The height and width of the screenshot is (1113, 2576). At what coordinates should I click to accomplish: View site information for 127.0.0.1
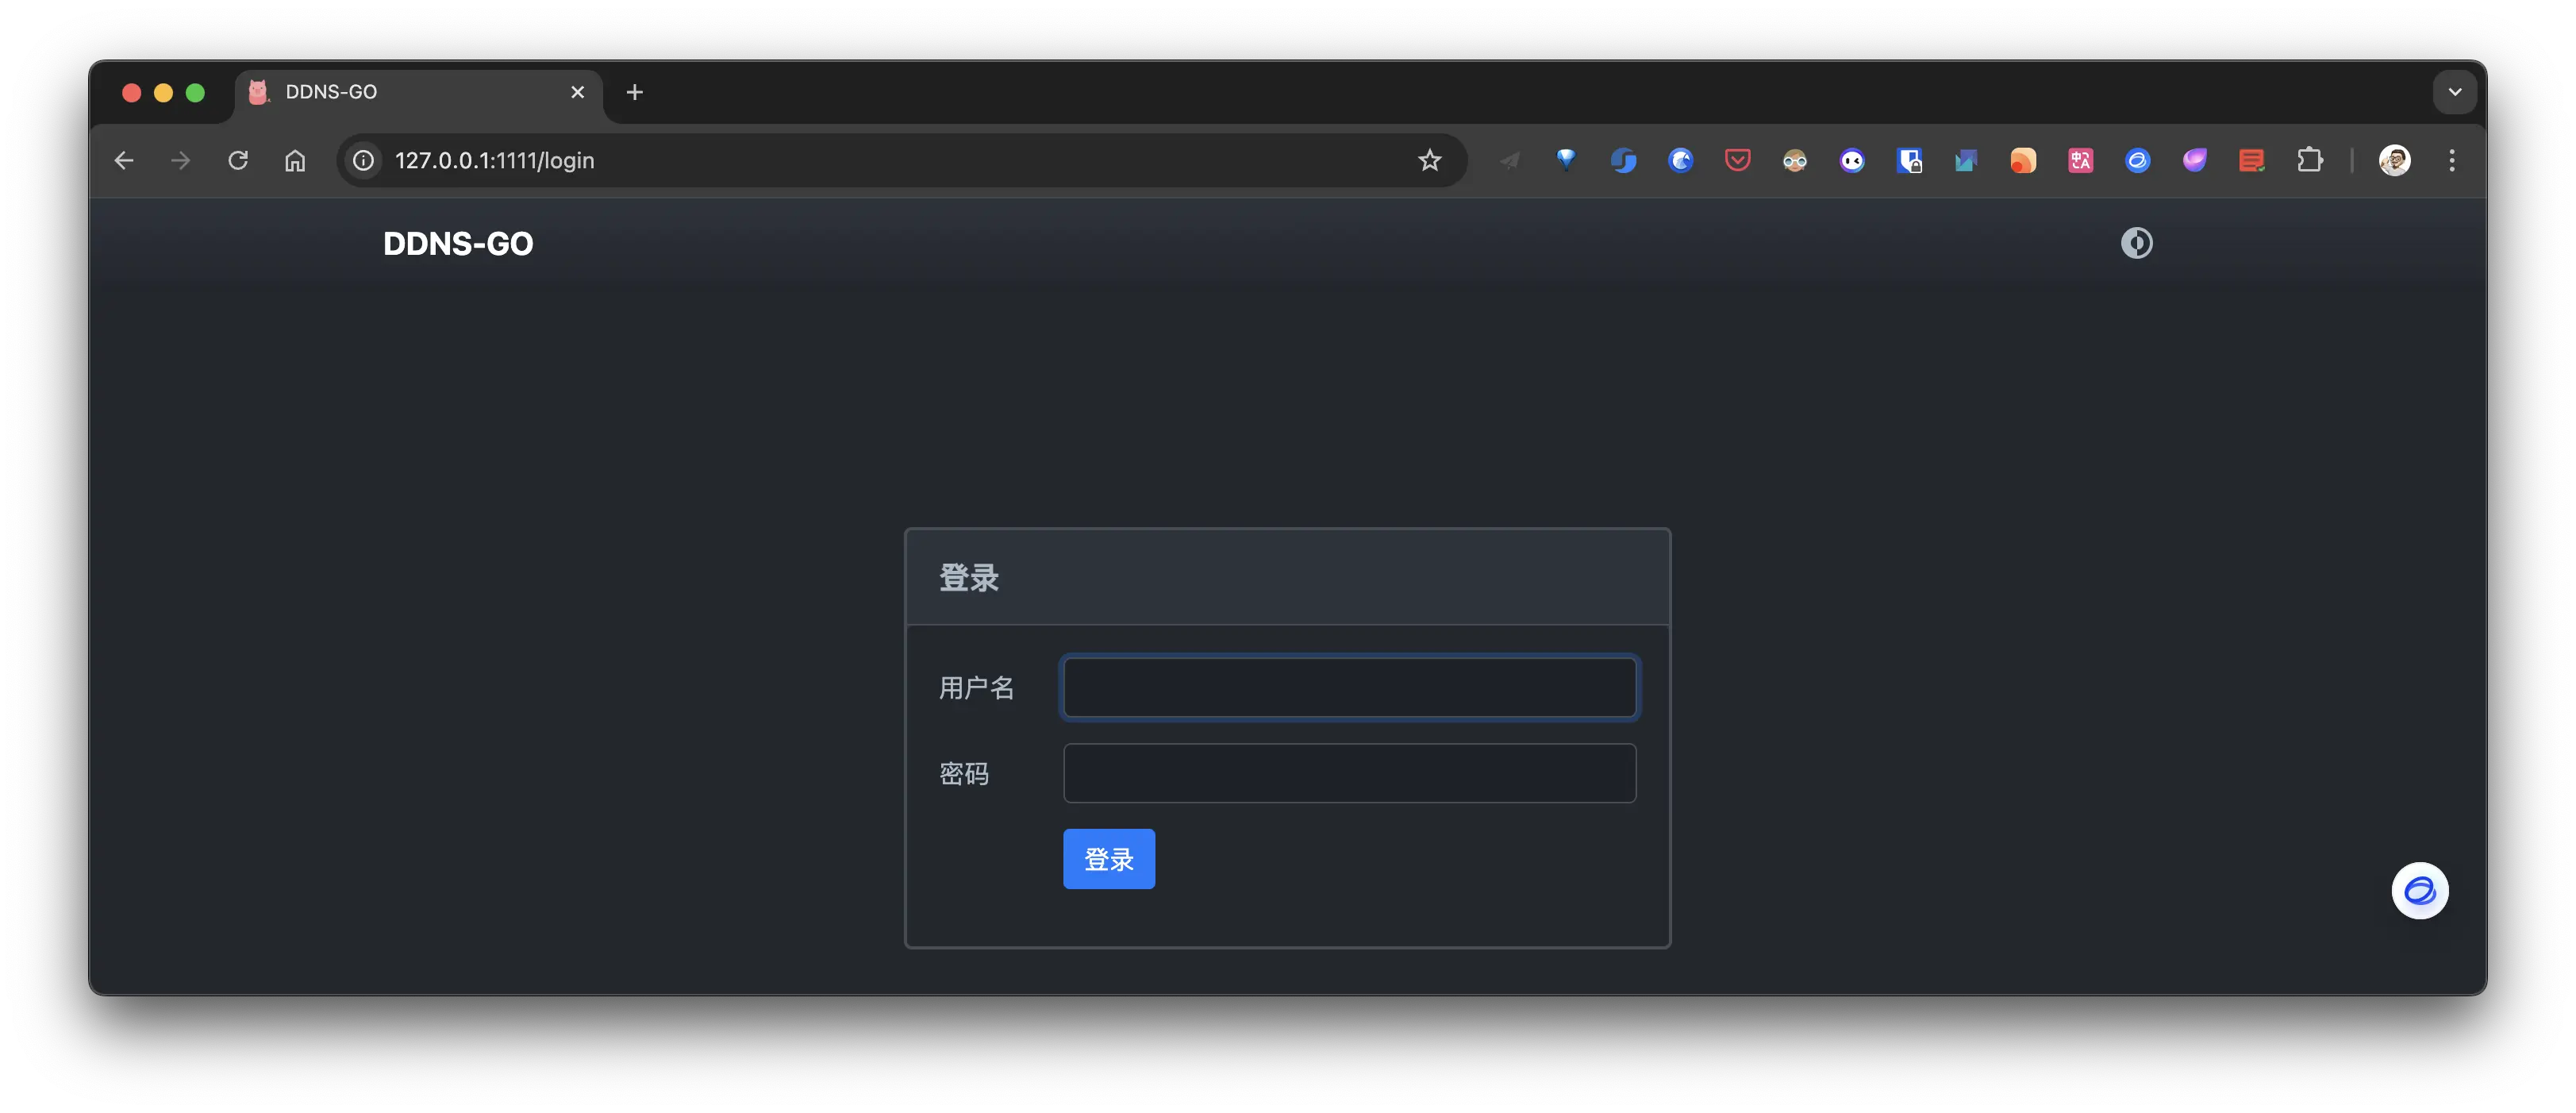[x=364, y=160]
